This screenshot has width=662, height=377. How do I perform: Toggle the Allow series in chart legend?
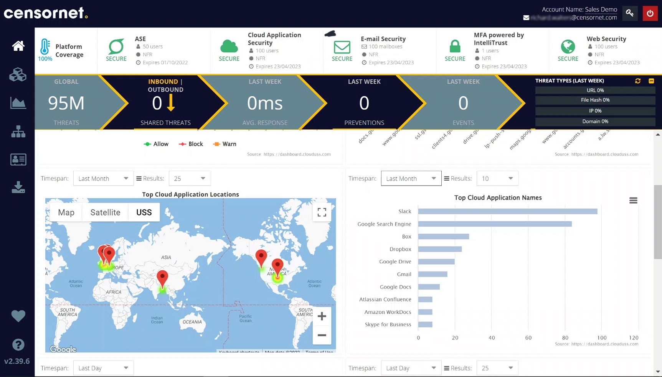pos(156,144)
